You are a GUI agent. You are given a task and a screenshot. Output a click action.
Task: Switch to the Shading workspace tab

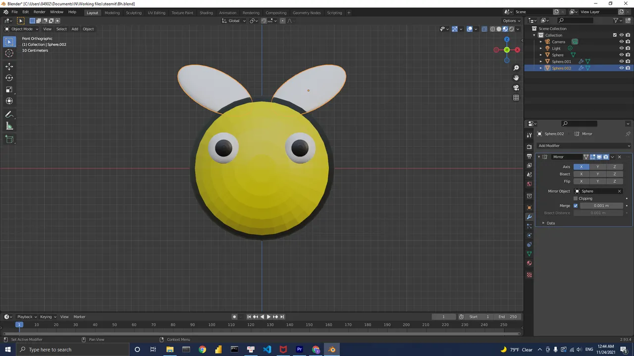click(206, 12)
